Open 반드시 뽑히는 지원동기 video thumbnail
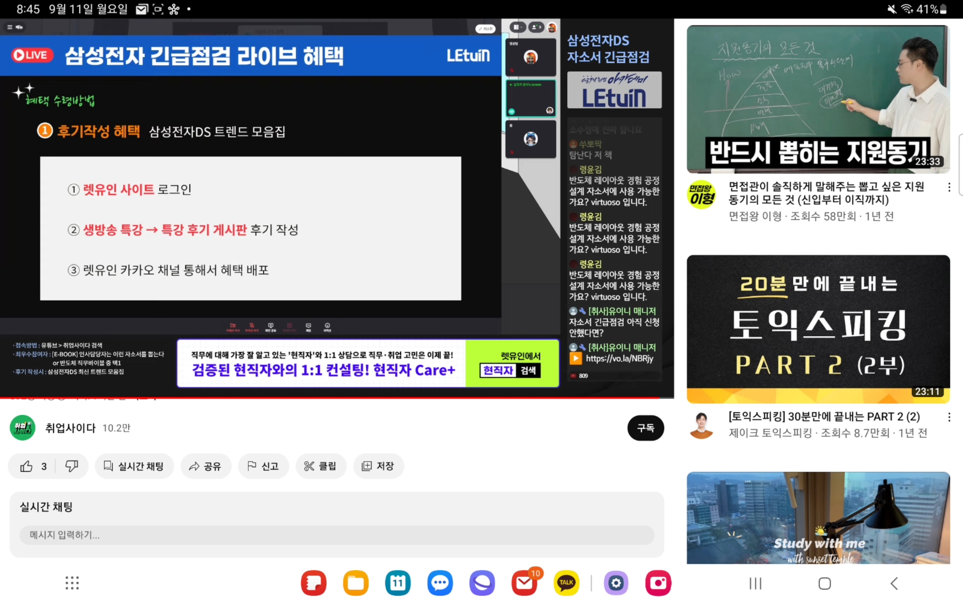The image size is (963, 602). coord(818,99)
